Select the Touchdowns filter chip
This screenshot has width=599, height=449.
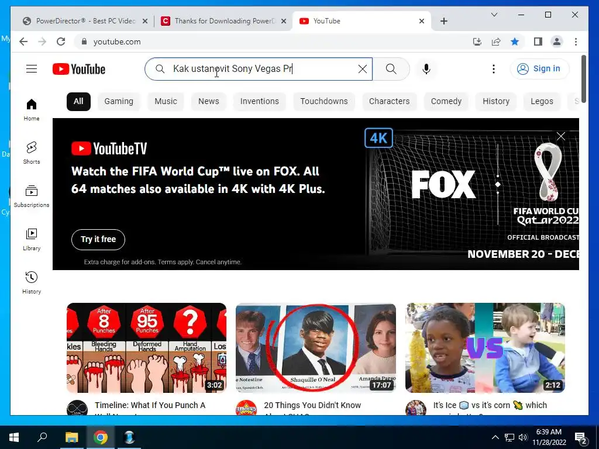pyautogui.click(x=324, y=102)
